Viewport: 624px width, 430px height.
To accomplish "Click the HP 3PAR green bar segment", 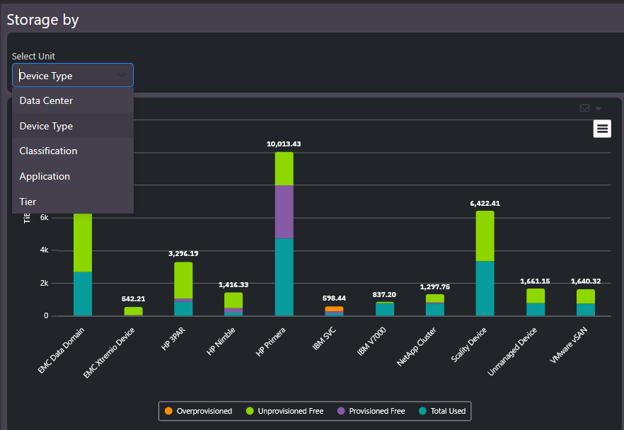I will click(183, 281).
